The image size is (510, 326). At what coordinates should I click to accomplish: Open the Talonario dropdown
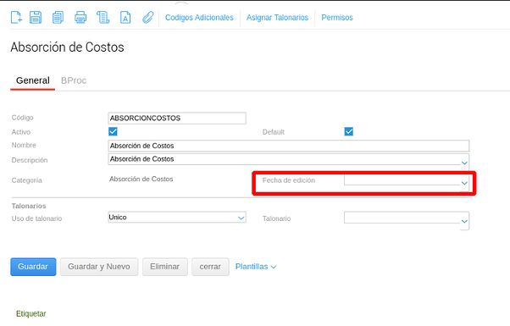point(464,222)
